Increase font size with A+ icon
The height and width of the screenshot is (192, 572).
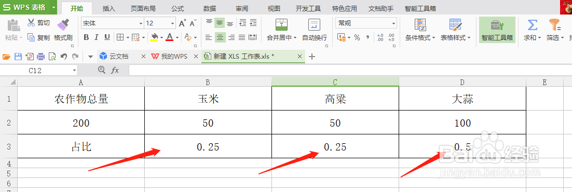183,23
